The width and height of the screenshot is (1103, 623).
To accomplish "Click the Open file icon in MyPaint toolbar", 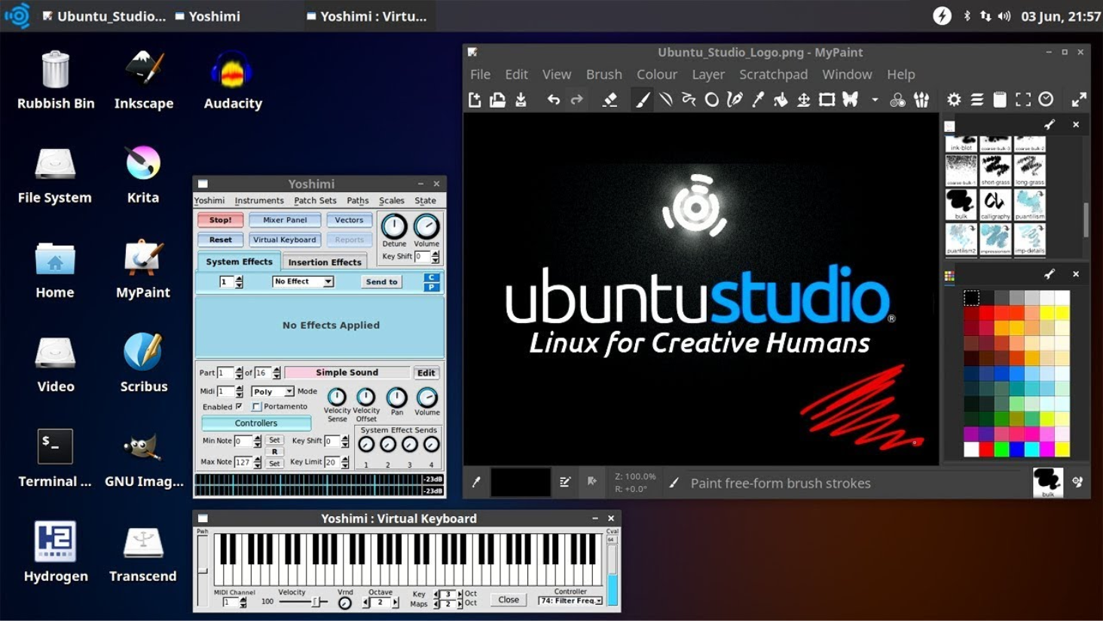I will tap(497, 99).
